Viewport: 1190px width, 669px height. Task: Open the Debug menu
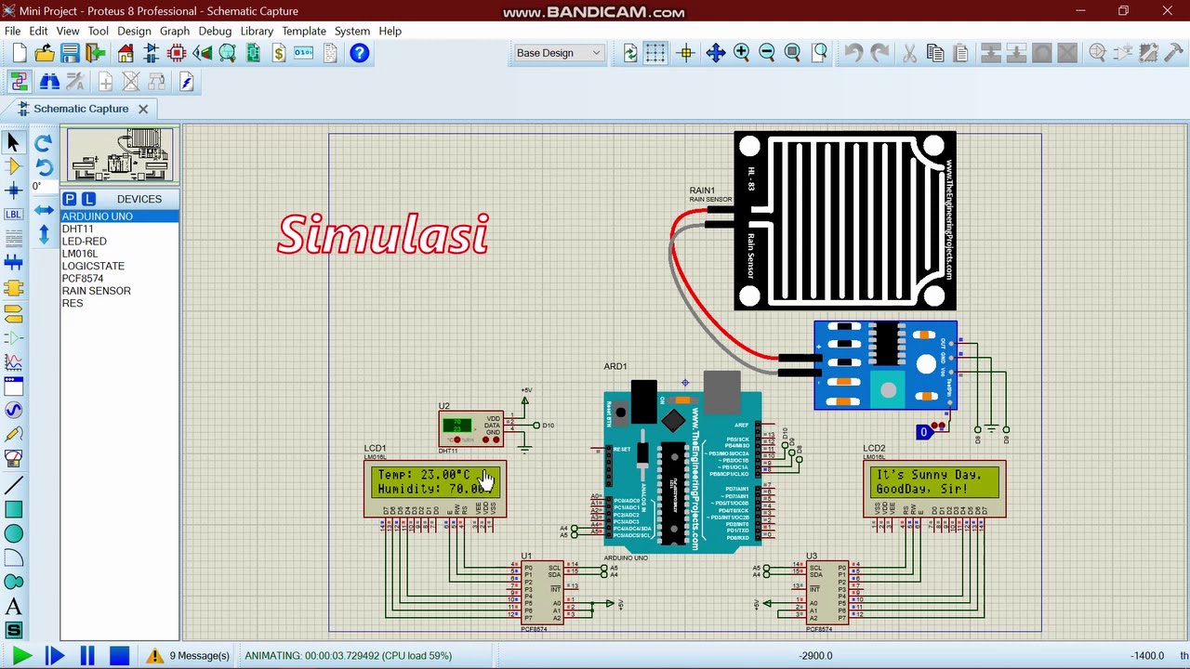(x=215, y=31)
